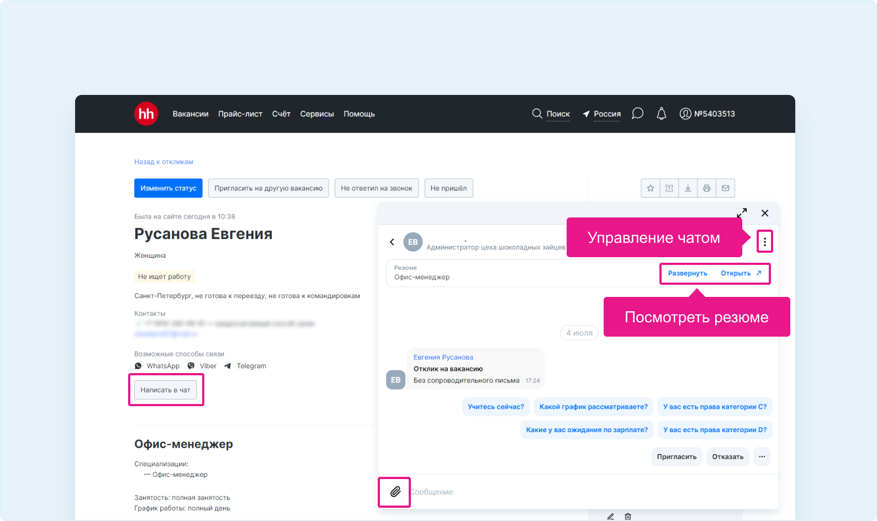The image size is (877, 521).
Task: Open resume via Открыть link
Action: (x=741, y=273)
